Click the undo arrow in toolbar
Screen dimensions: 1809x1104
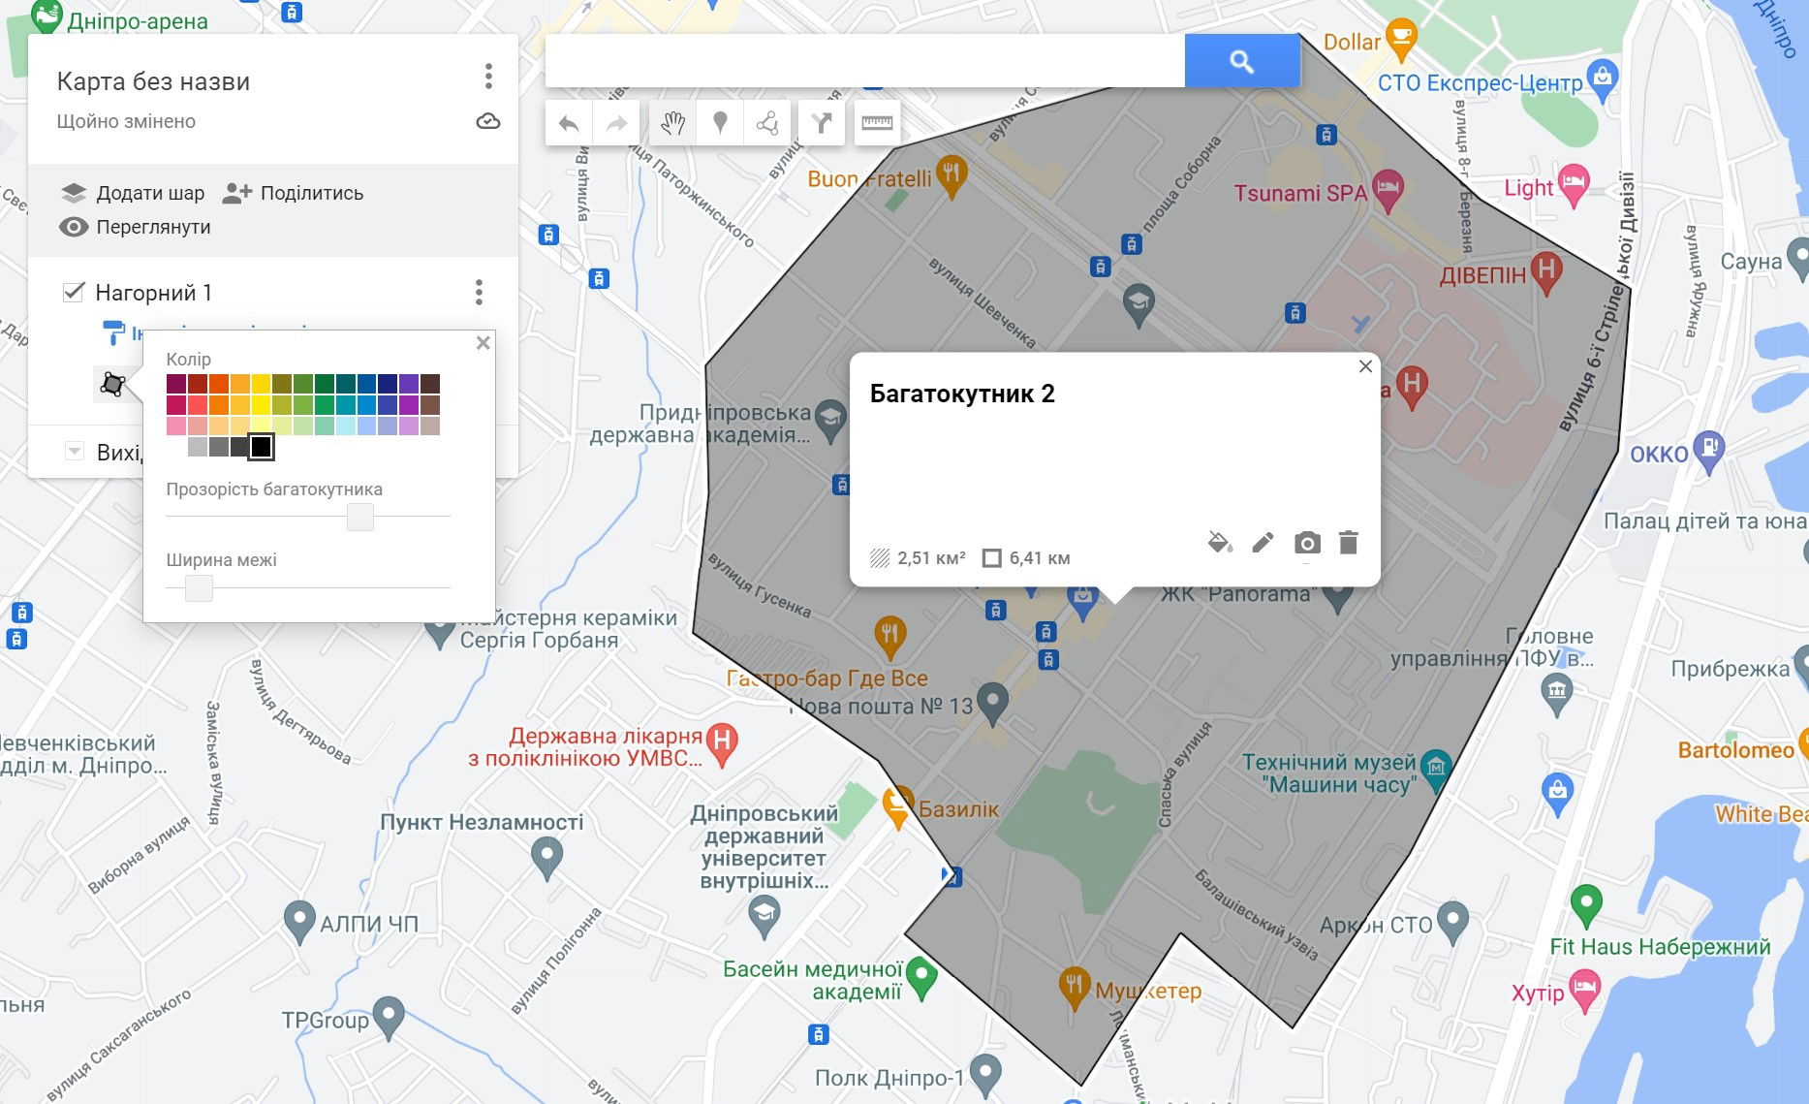click(x=569, y=123)
